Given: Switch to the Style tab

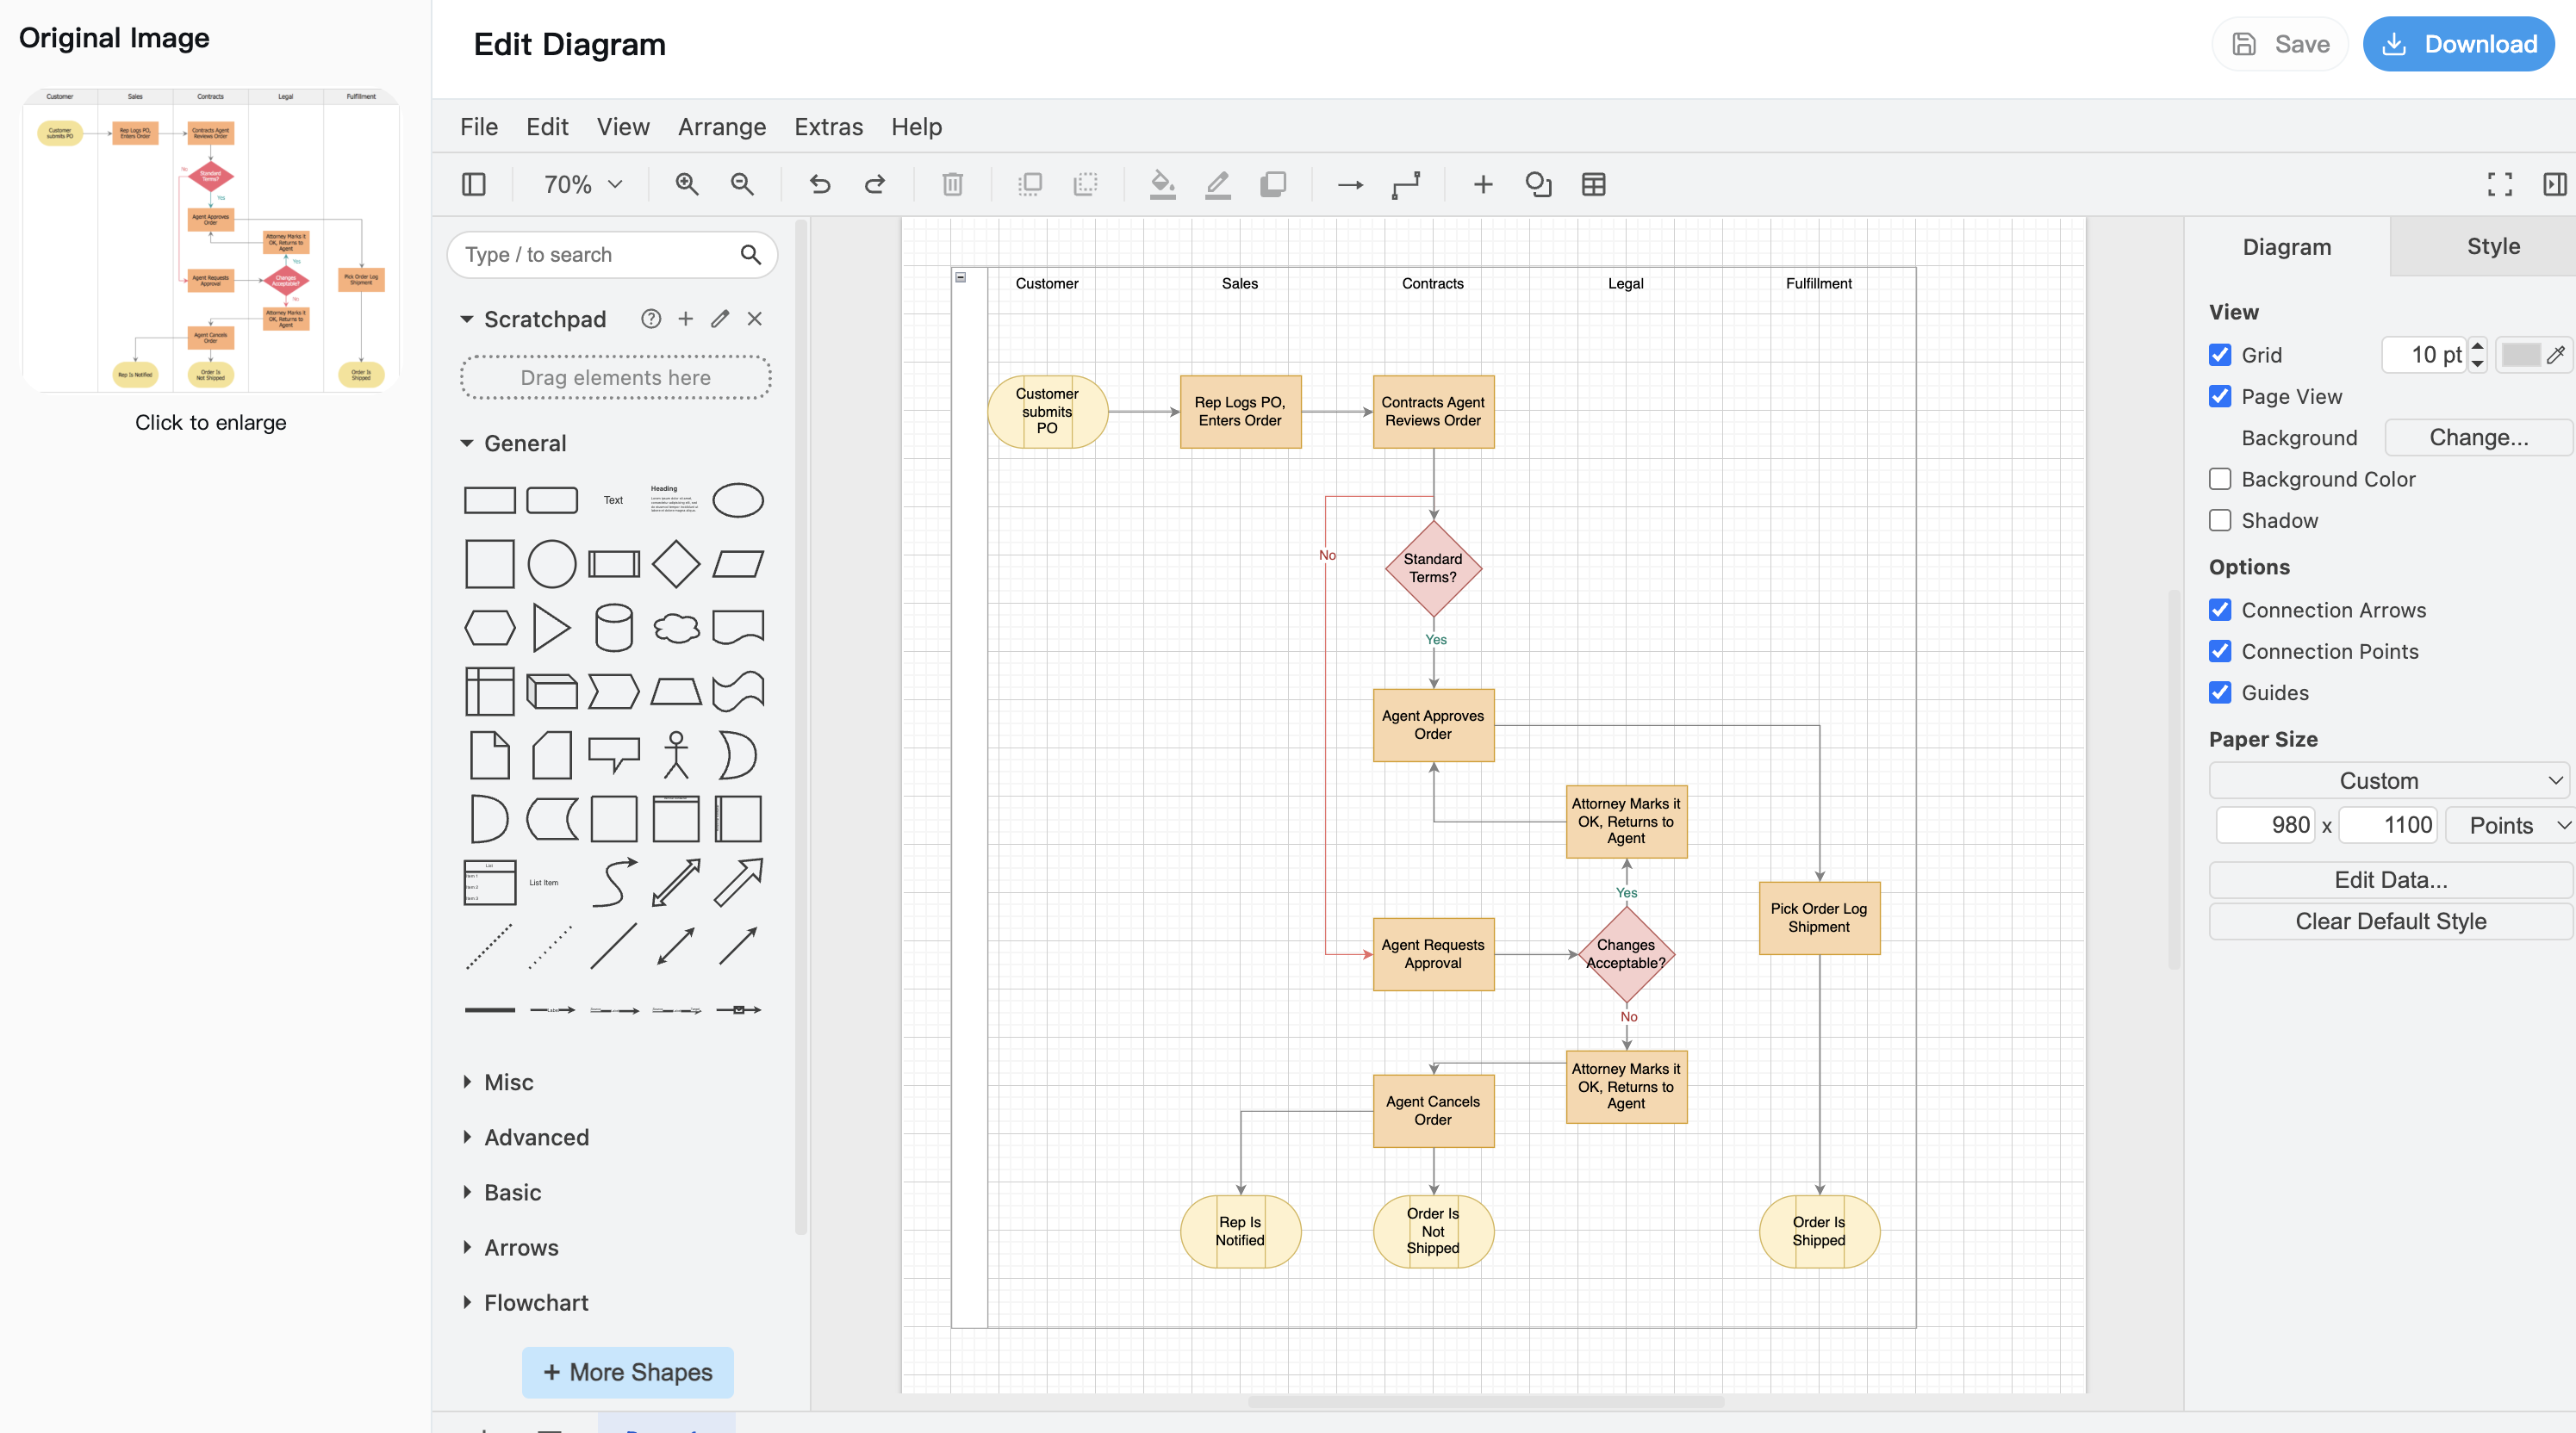Looking at the screenshot, I should tap(2492, 245).
